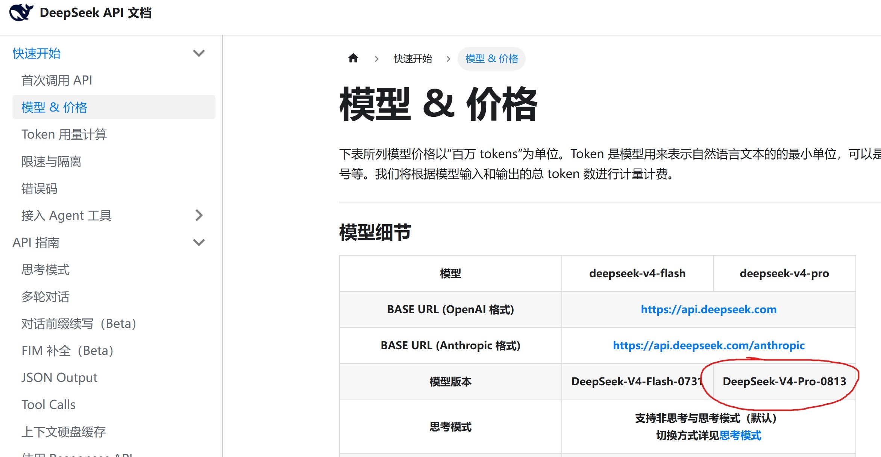Click BASE URL (OpenAI 格式) label

(450, 309)
